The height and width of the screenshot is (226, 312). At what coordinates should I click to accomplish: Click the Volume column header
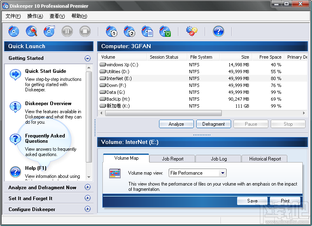pos(122,57)
